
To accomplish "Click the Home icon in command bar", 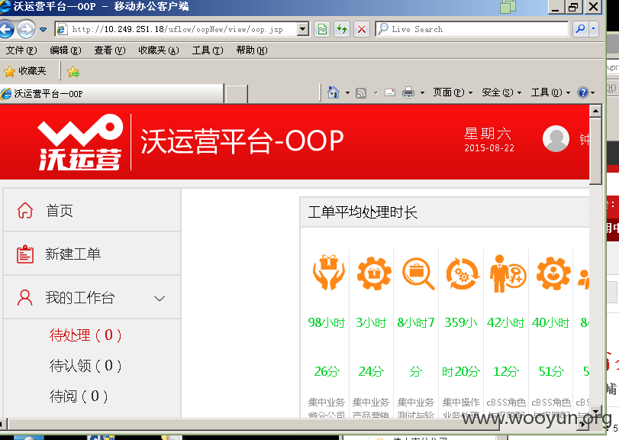I will click(334, 92).
